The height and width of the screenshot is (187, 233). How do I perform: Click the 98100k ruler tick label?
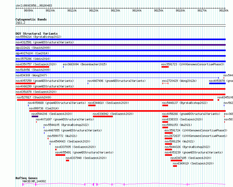point(50,10)
